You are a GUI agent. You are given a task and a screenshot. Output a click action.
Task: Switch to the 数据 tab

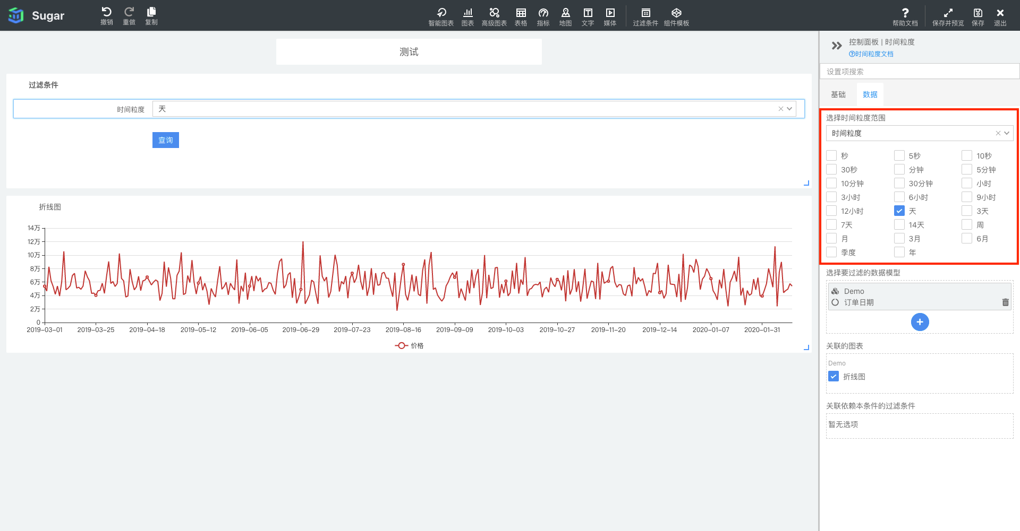click(x=870, y=94)
